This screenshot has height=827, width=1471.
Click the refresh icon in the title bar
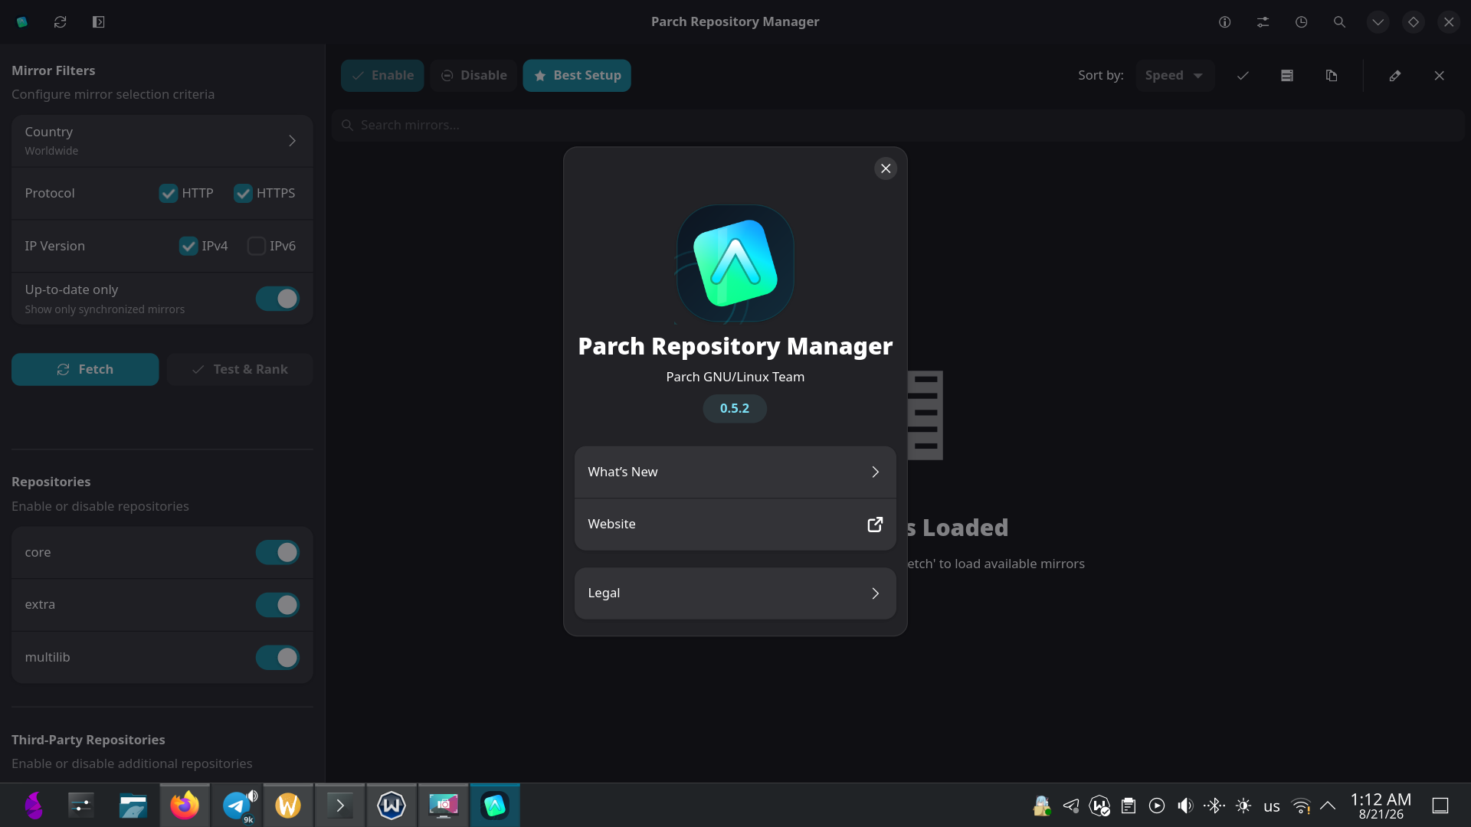[61, 22]
